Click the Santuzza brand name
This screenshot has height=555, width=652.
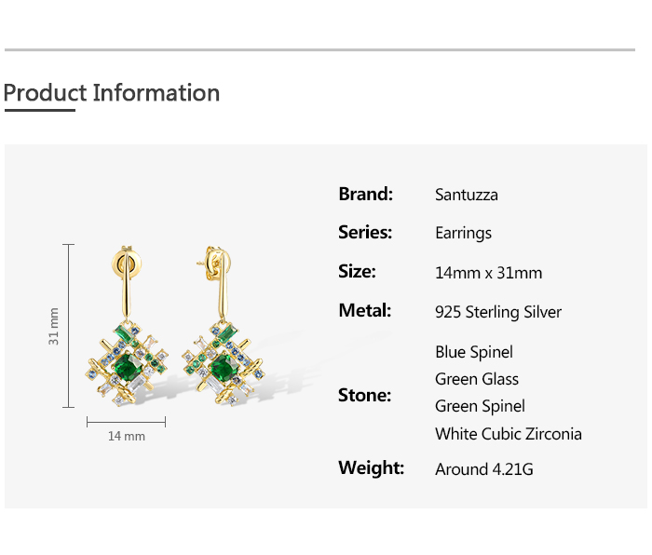coord(467,195)
